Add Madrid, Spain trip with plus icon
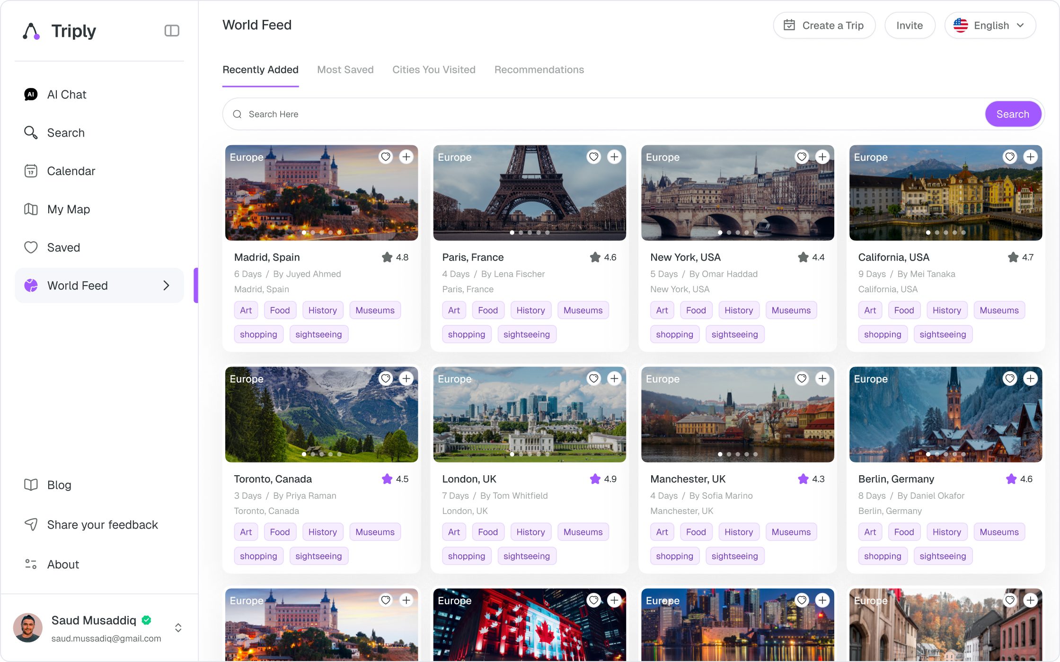Screen dimensions: 1060x662 [x=406, y=157]
